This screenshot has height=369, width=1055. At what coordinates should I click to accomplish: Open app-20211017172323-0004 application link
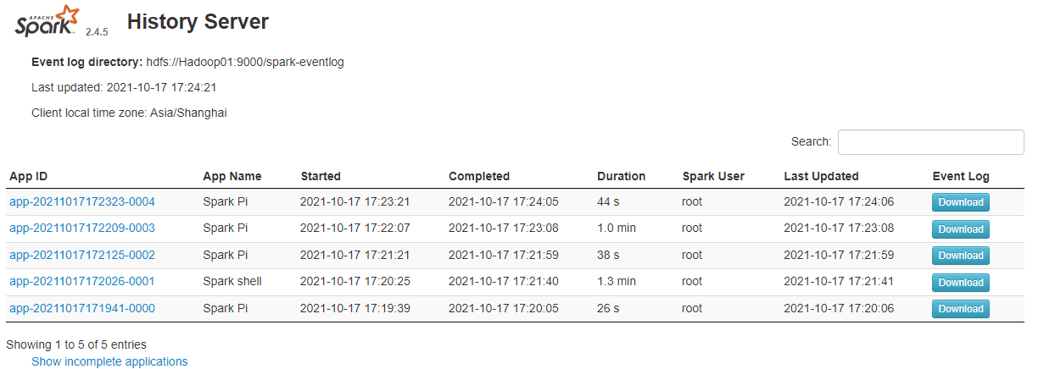click(82, 201)
